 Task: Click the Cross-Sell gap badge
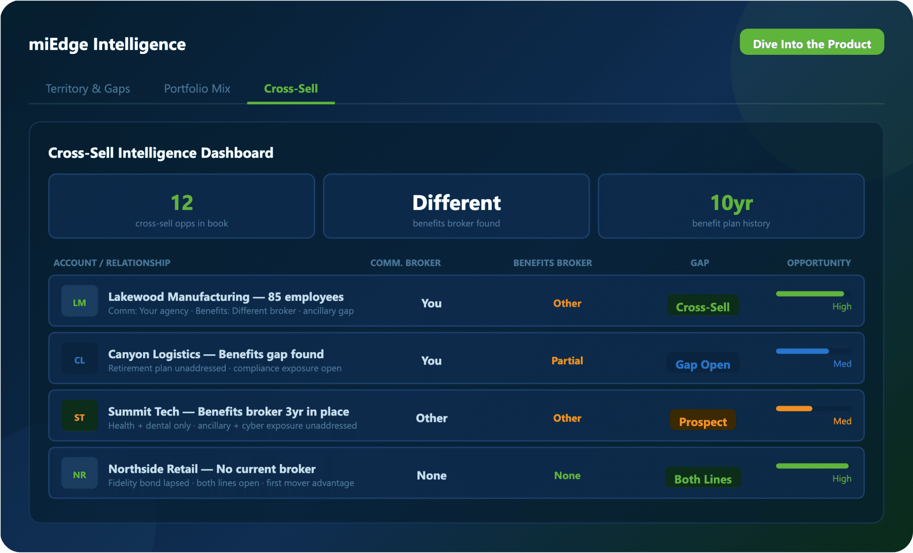pos(703,307)
